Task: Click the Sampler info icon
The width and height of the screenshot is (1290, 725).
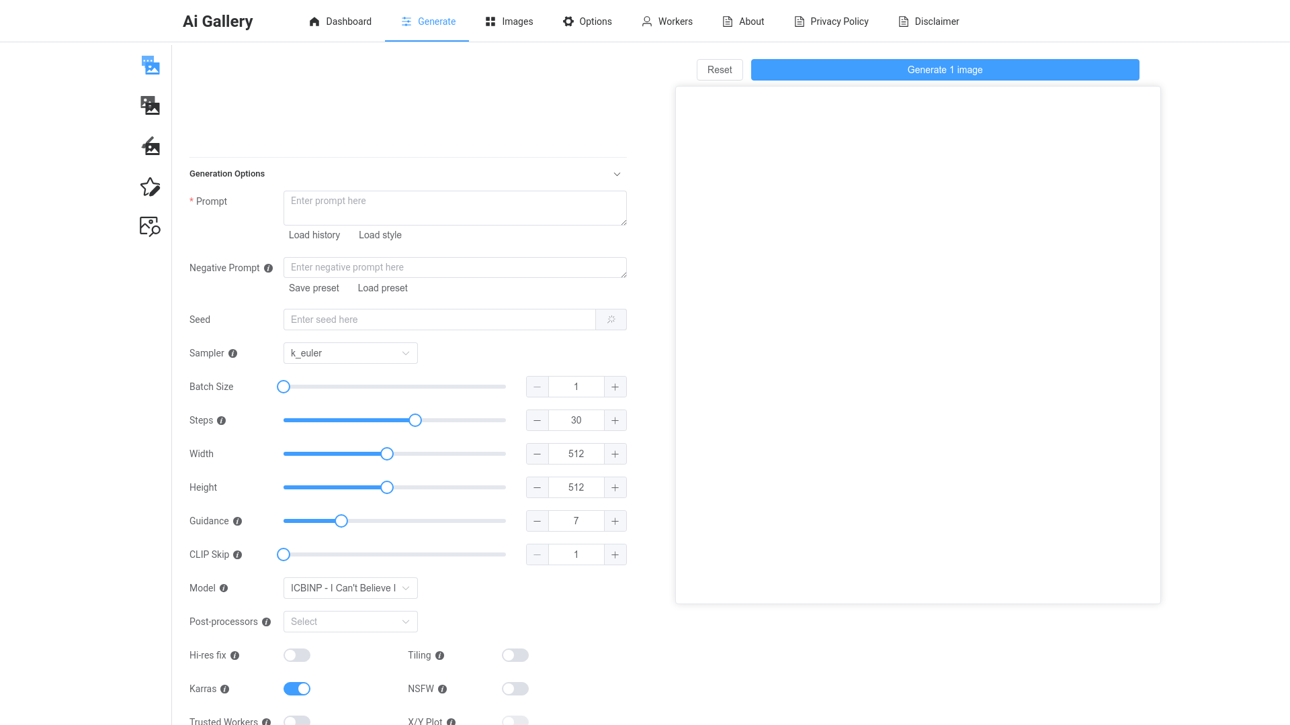Action: (233, 354)
